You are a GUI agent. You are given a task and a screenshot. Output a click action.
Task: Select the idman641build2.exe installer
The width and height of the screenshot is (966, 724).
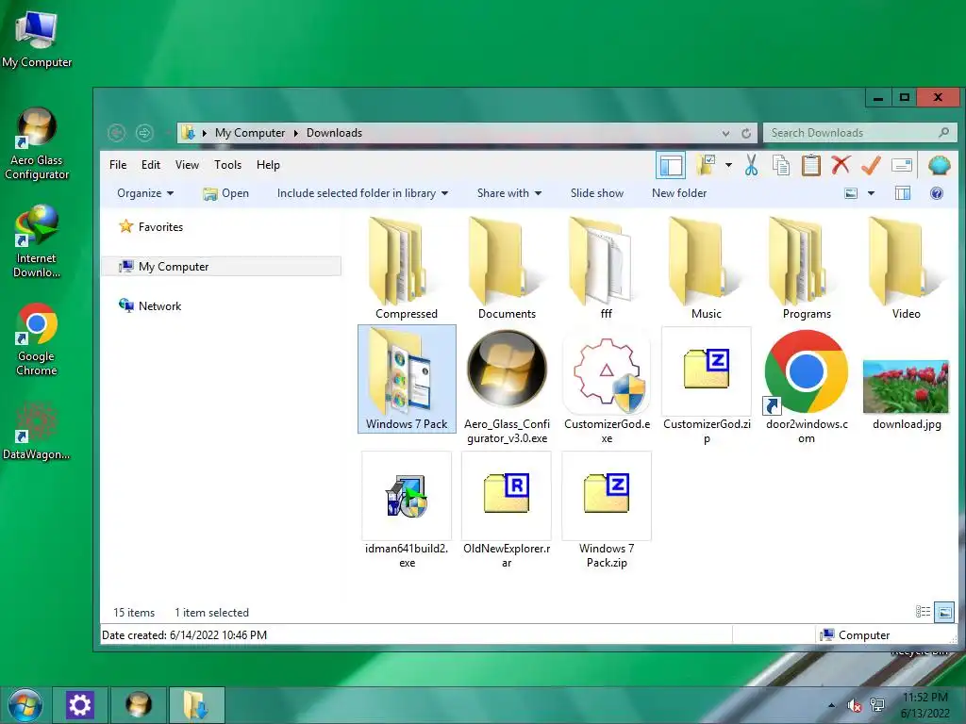tap(407, 510)
